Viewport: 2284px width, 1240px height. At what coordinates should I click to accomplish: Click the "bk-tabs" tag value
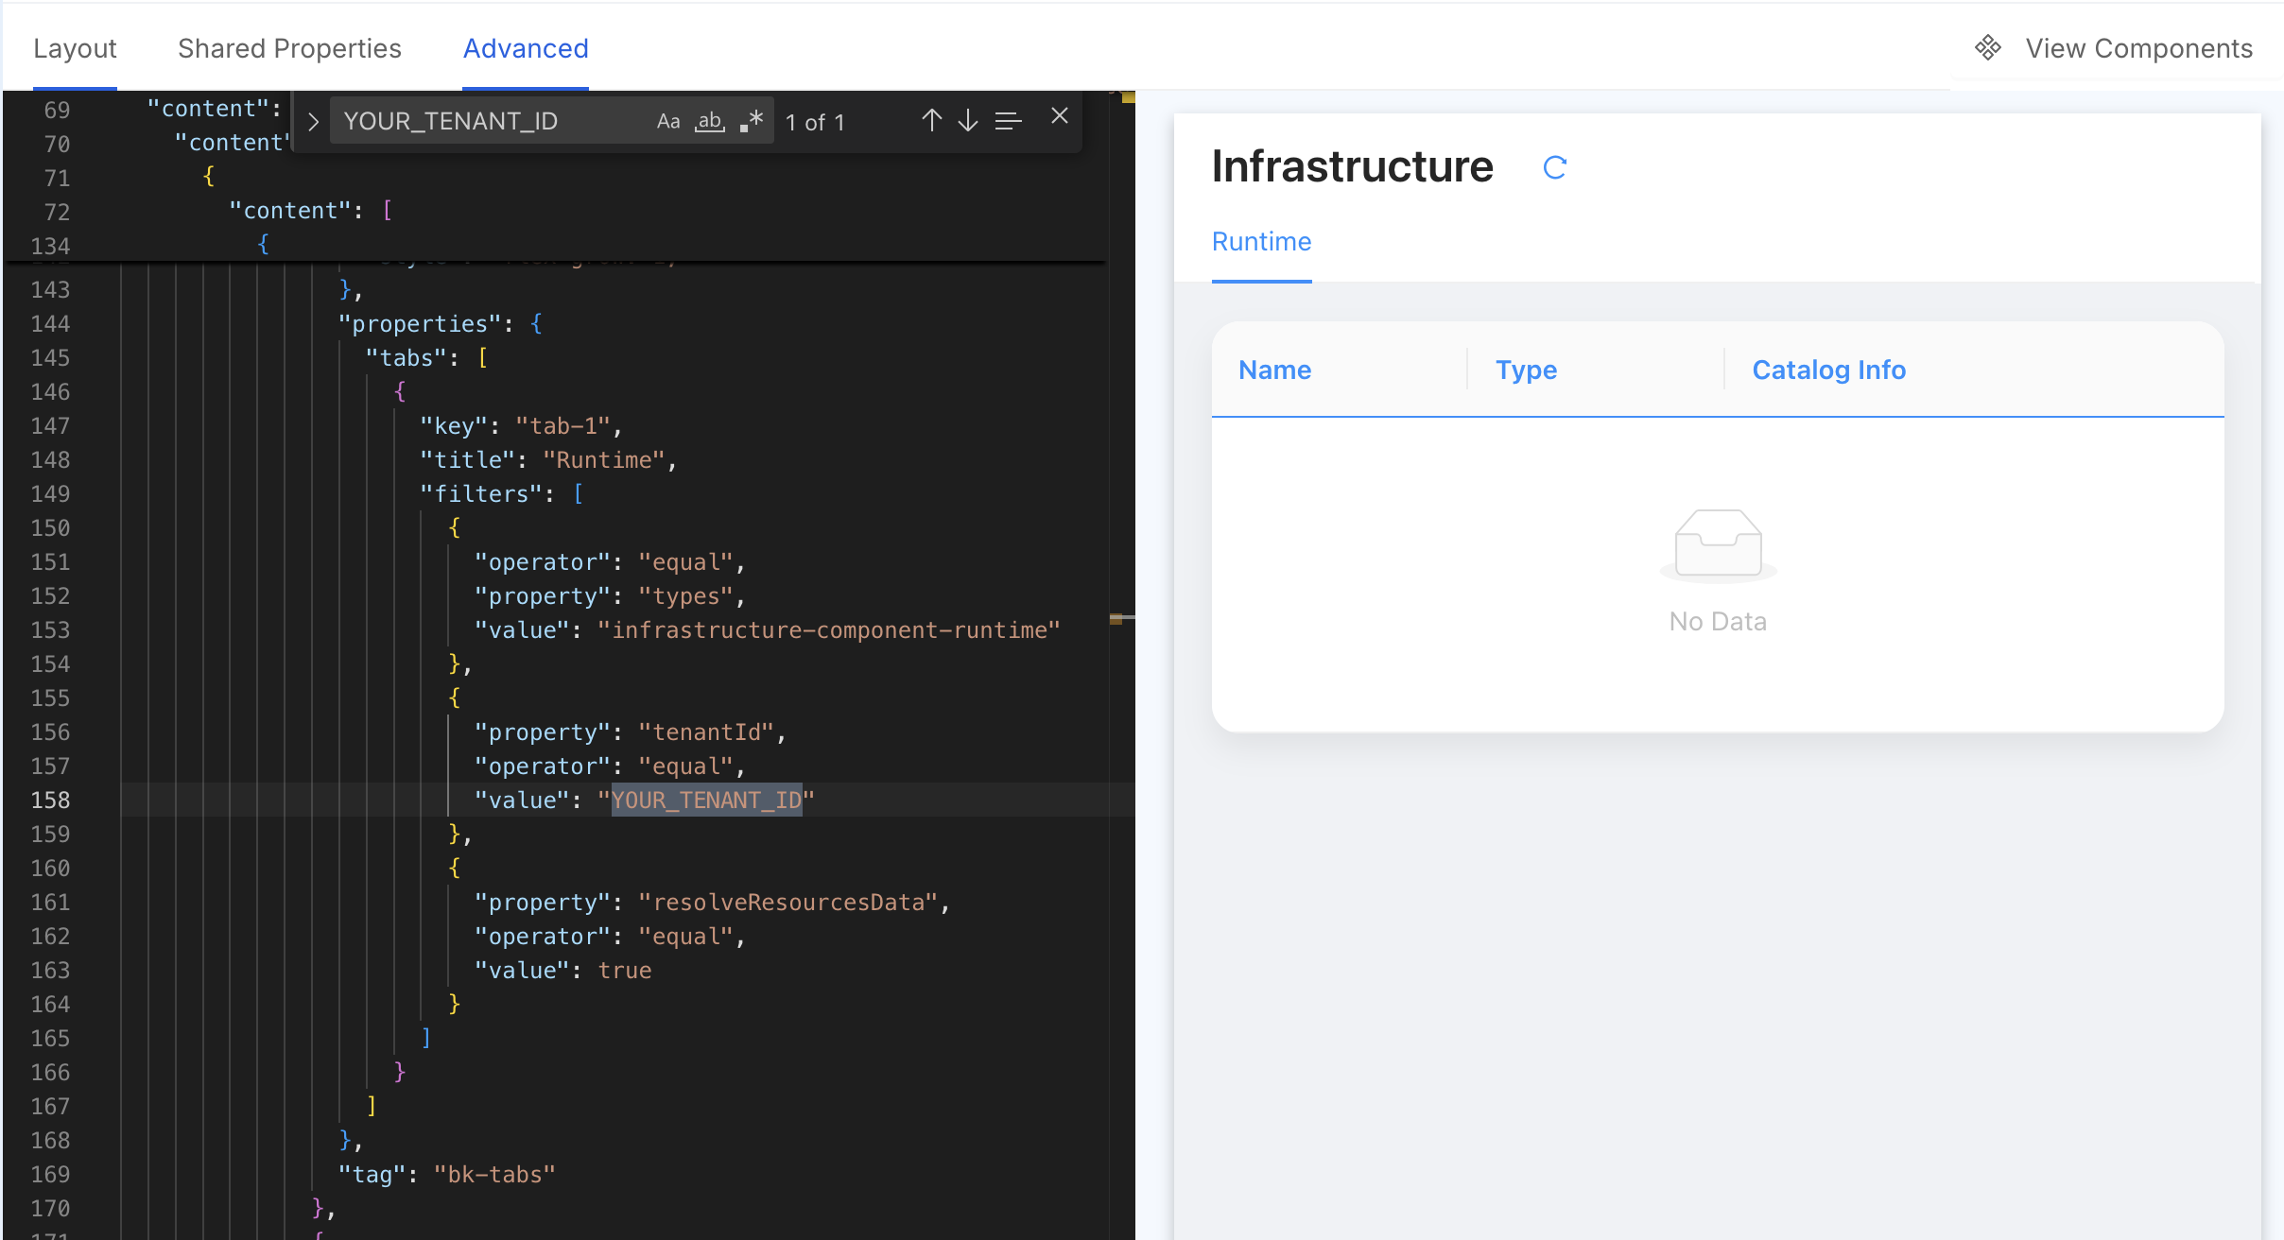[494, 1175]
